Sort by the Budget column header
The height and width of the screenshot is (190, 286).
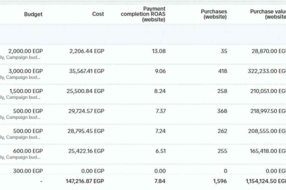click(x=33, y=14)
